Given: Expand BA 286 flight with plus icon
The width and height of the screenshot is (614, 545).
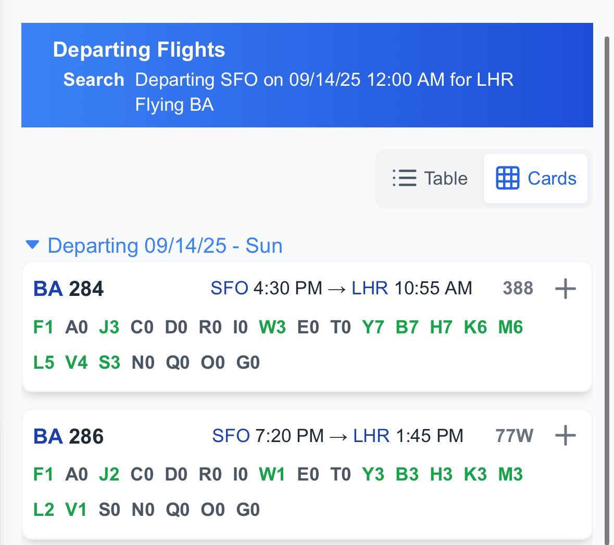Looking at the screenshot, I should click(x=566, y=435).
